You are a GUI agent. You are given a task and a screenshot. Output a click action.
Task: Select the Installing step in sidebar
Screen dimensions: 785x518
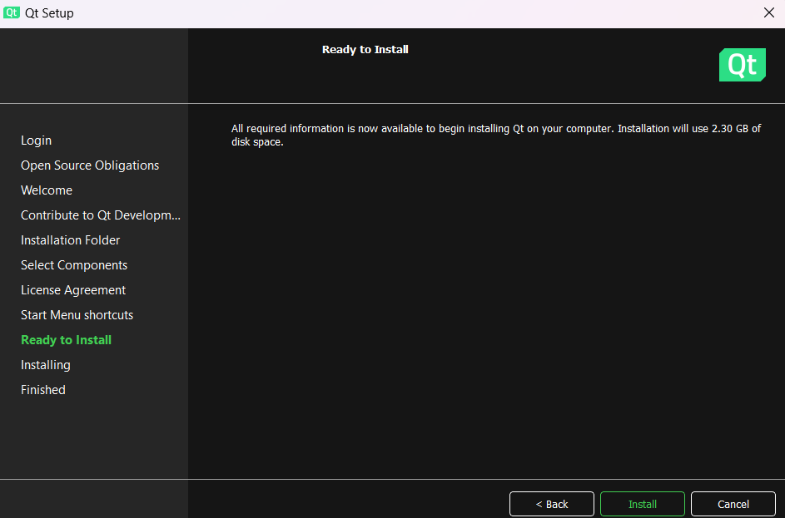coord(46,365)
